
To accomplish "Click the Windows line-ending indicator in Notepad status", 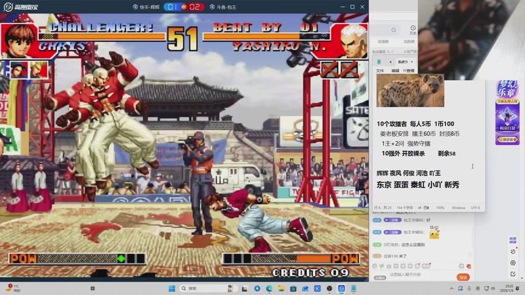I will [x=458, y=208].
